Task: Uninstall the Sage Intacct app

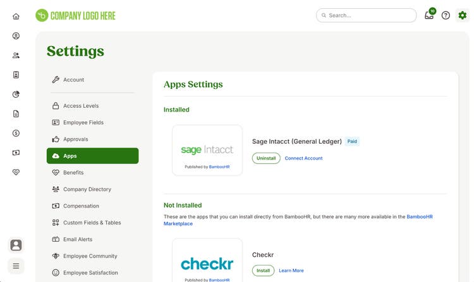Action: [266, 158]
